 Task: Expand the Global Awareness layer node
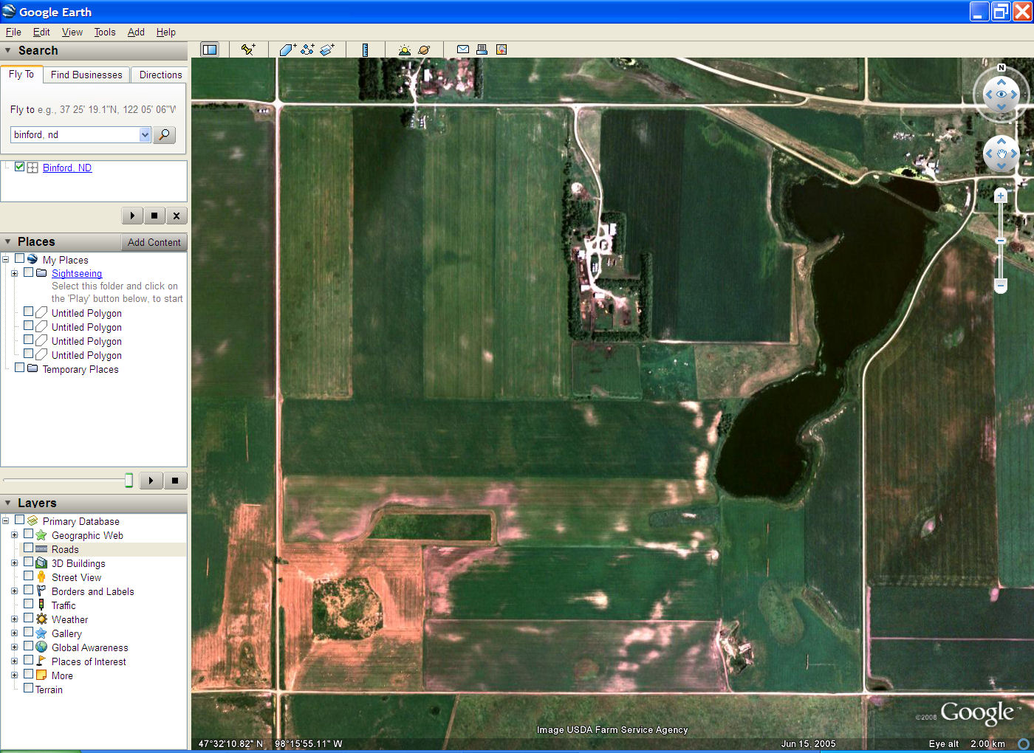point(14,647)
